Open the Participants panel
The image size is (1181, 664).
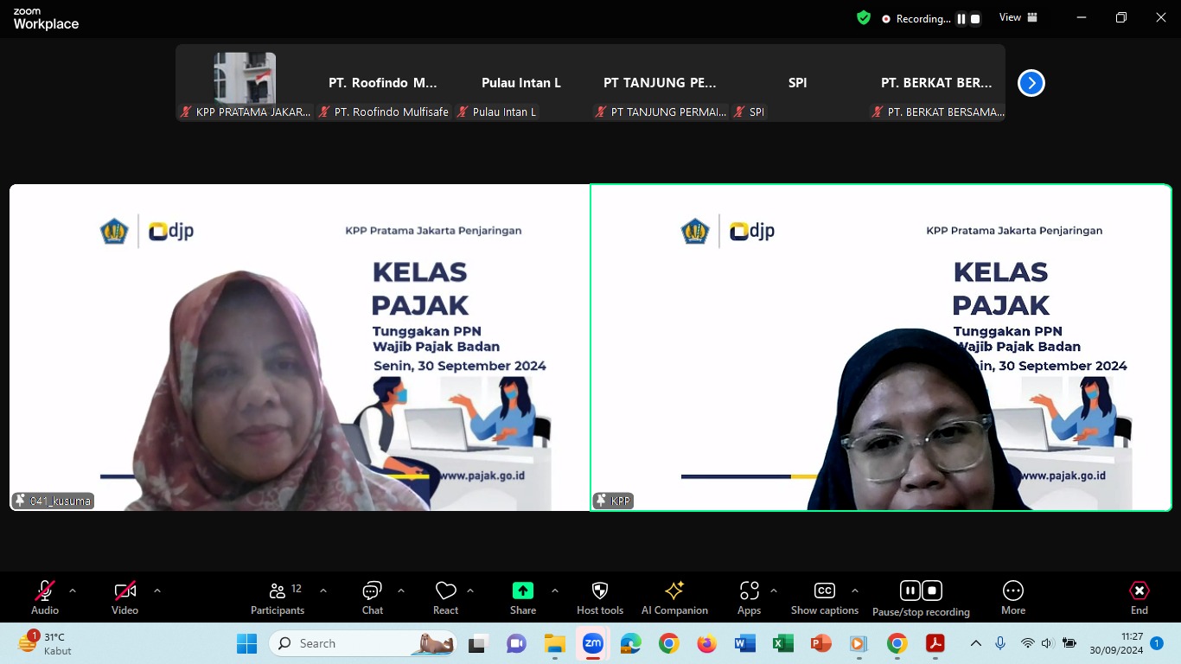[x=278, y=598]
